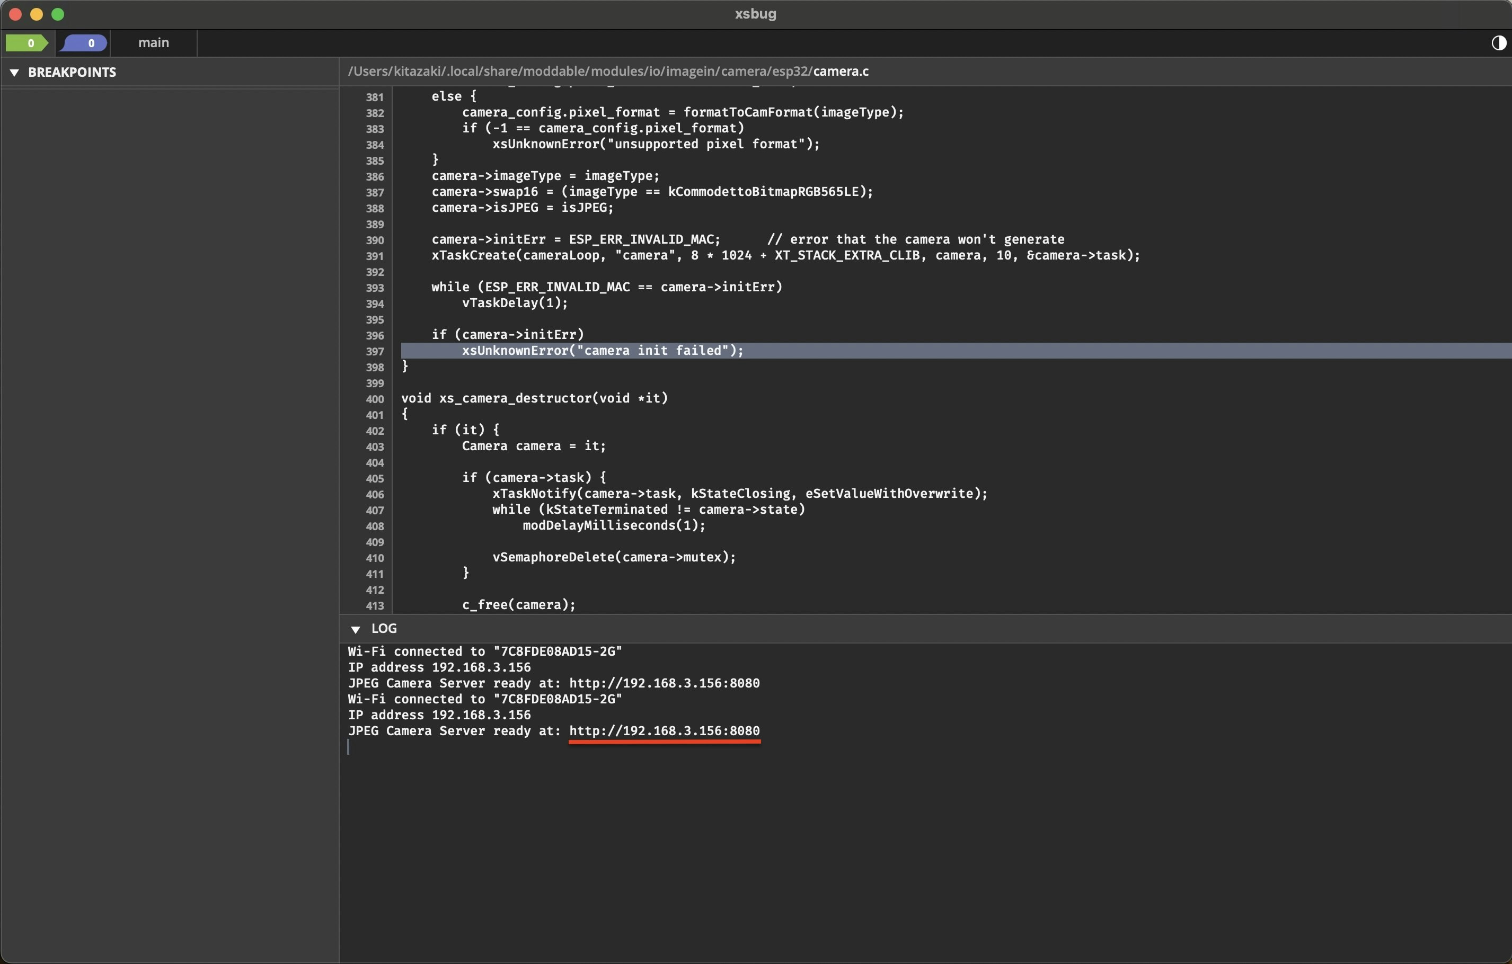The height and width of the screenshot is (964, 1512).
Task: Click the BREAKPOINTS header label
Action: point(72,72)
